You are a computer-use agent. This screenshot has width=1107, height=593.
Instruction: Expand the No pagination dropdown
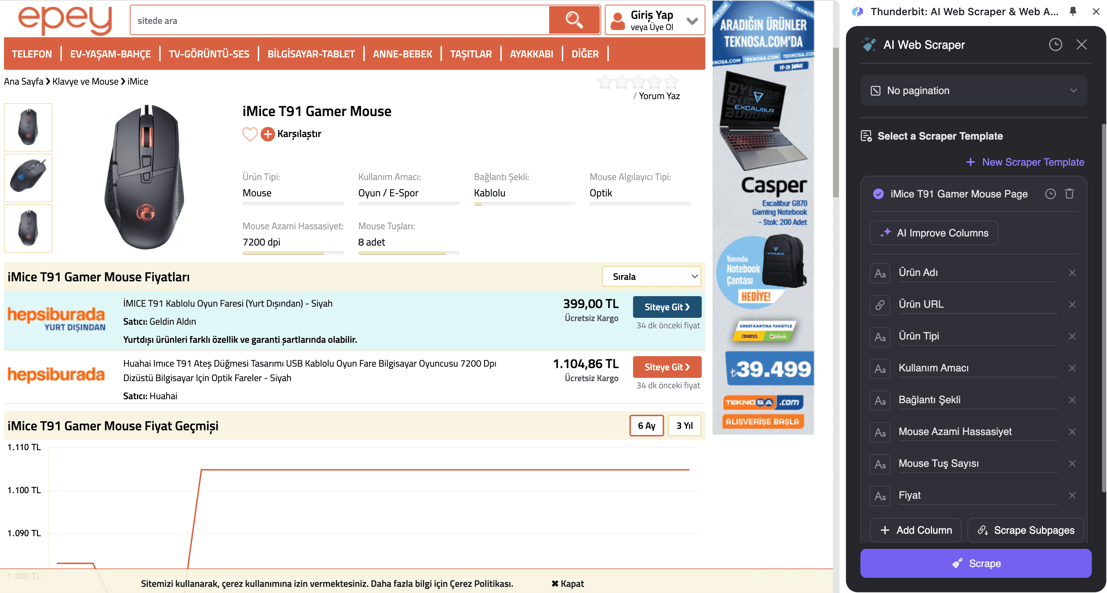click(973, 91)
